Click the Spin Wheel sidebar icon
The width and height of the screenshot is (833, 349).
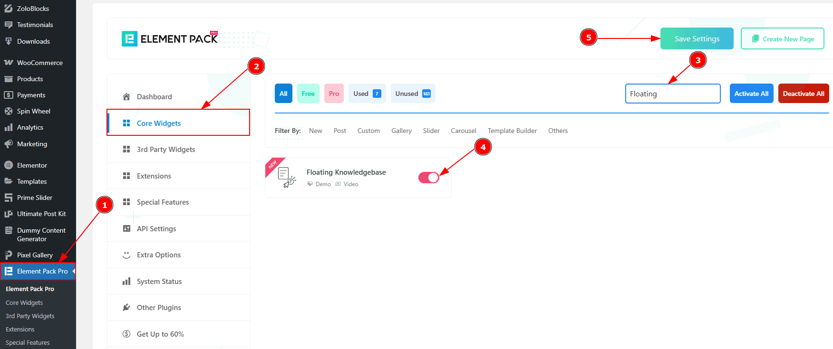pyautogui.click(x=9, y=111)
